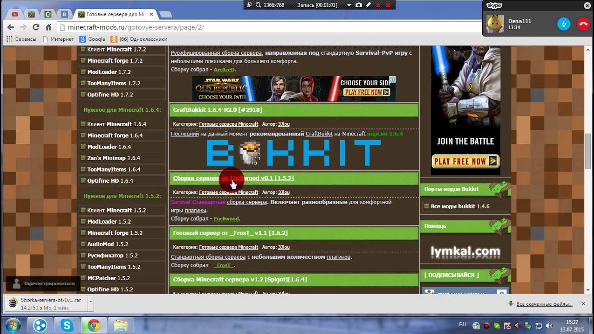Click PLAY FREE NOW in Star Wars banner
Image resolution: width=594 pixels, height=334 pixels.
[x=367, y=92]
